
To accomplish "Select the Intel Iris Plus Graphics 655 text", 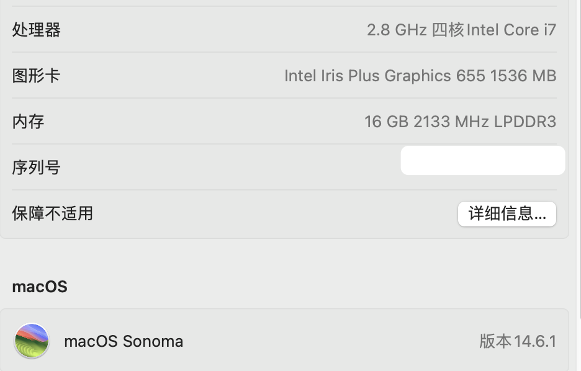I will (x=385, y=76).
